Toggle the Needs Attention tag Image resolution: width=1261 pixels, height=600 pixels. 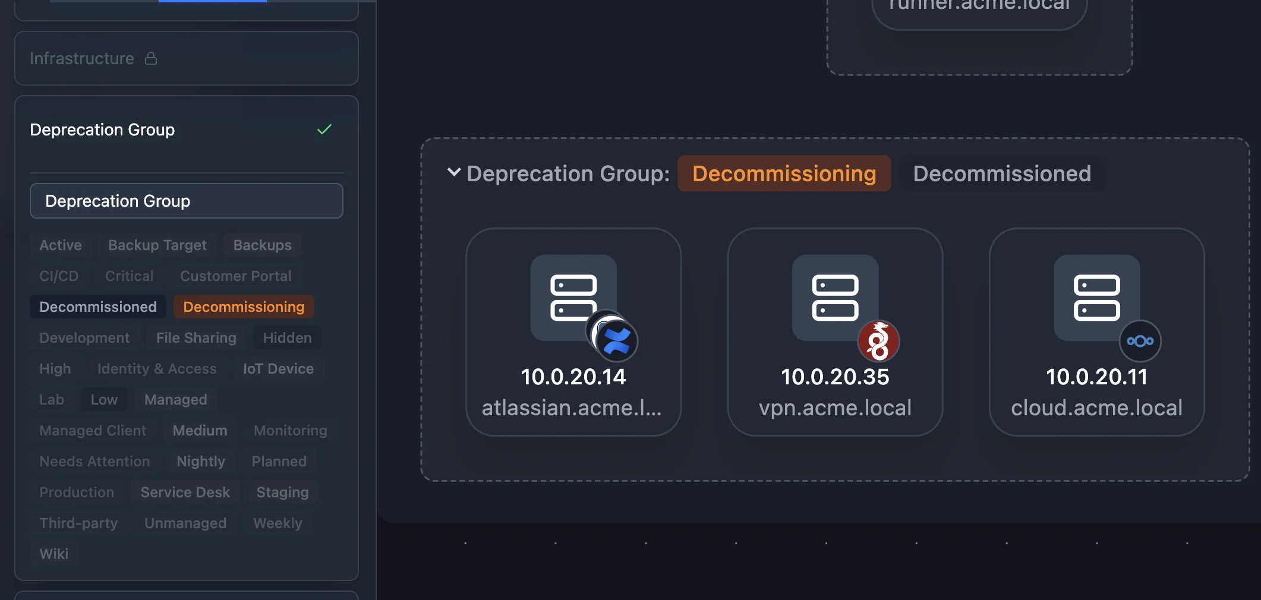pyautogui.click(x=94, y=461)
